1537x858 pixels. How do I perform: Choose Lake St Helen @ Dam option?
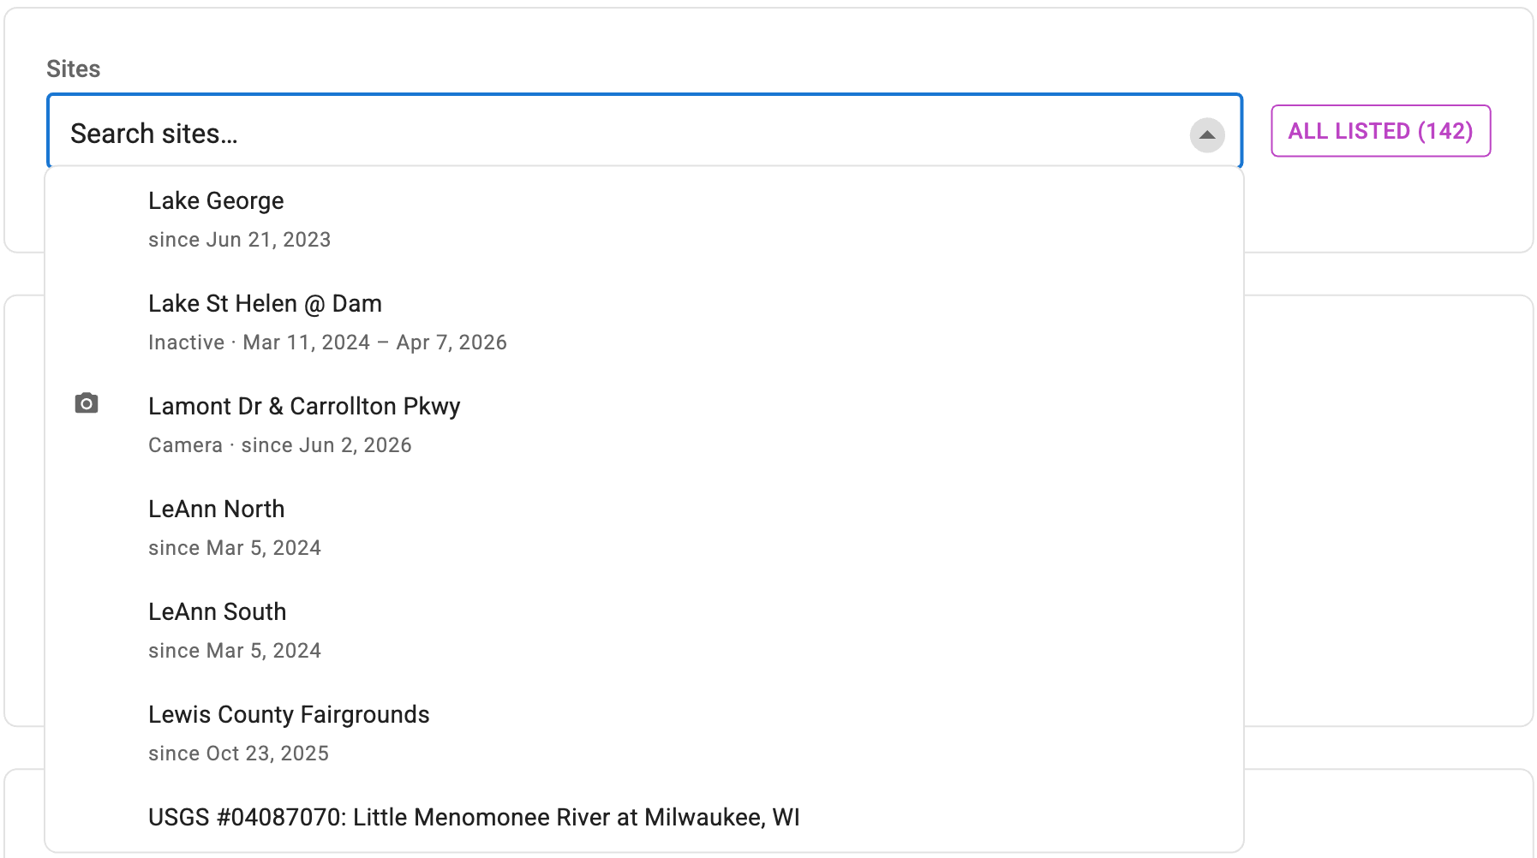[x=644, y=322]
